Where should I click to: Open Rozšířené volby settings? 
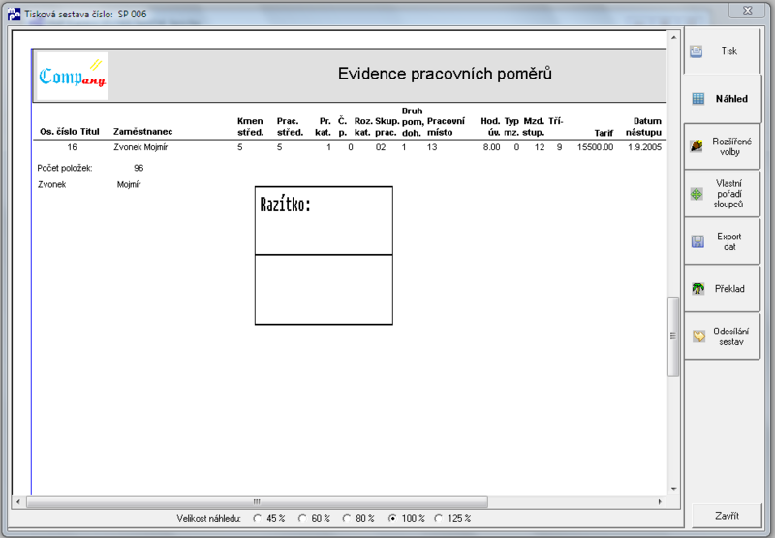[722, 146]
